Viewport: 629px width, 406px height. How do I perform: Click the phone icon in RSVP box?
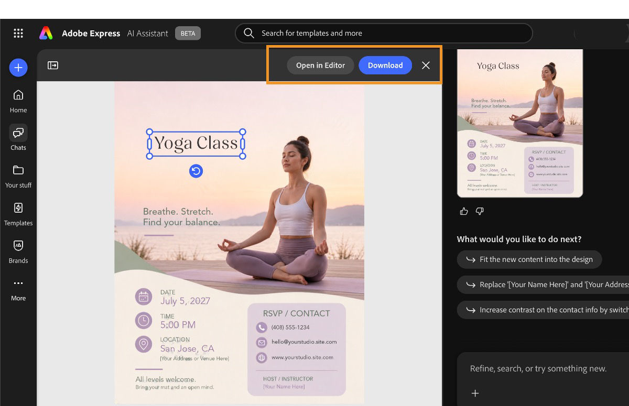click(x=262, y=327)
